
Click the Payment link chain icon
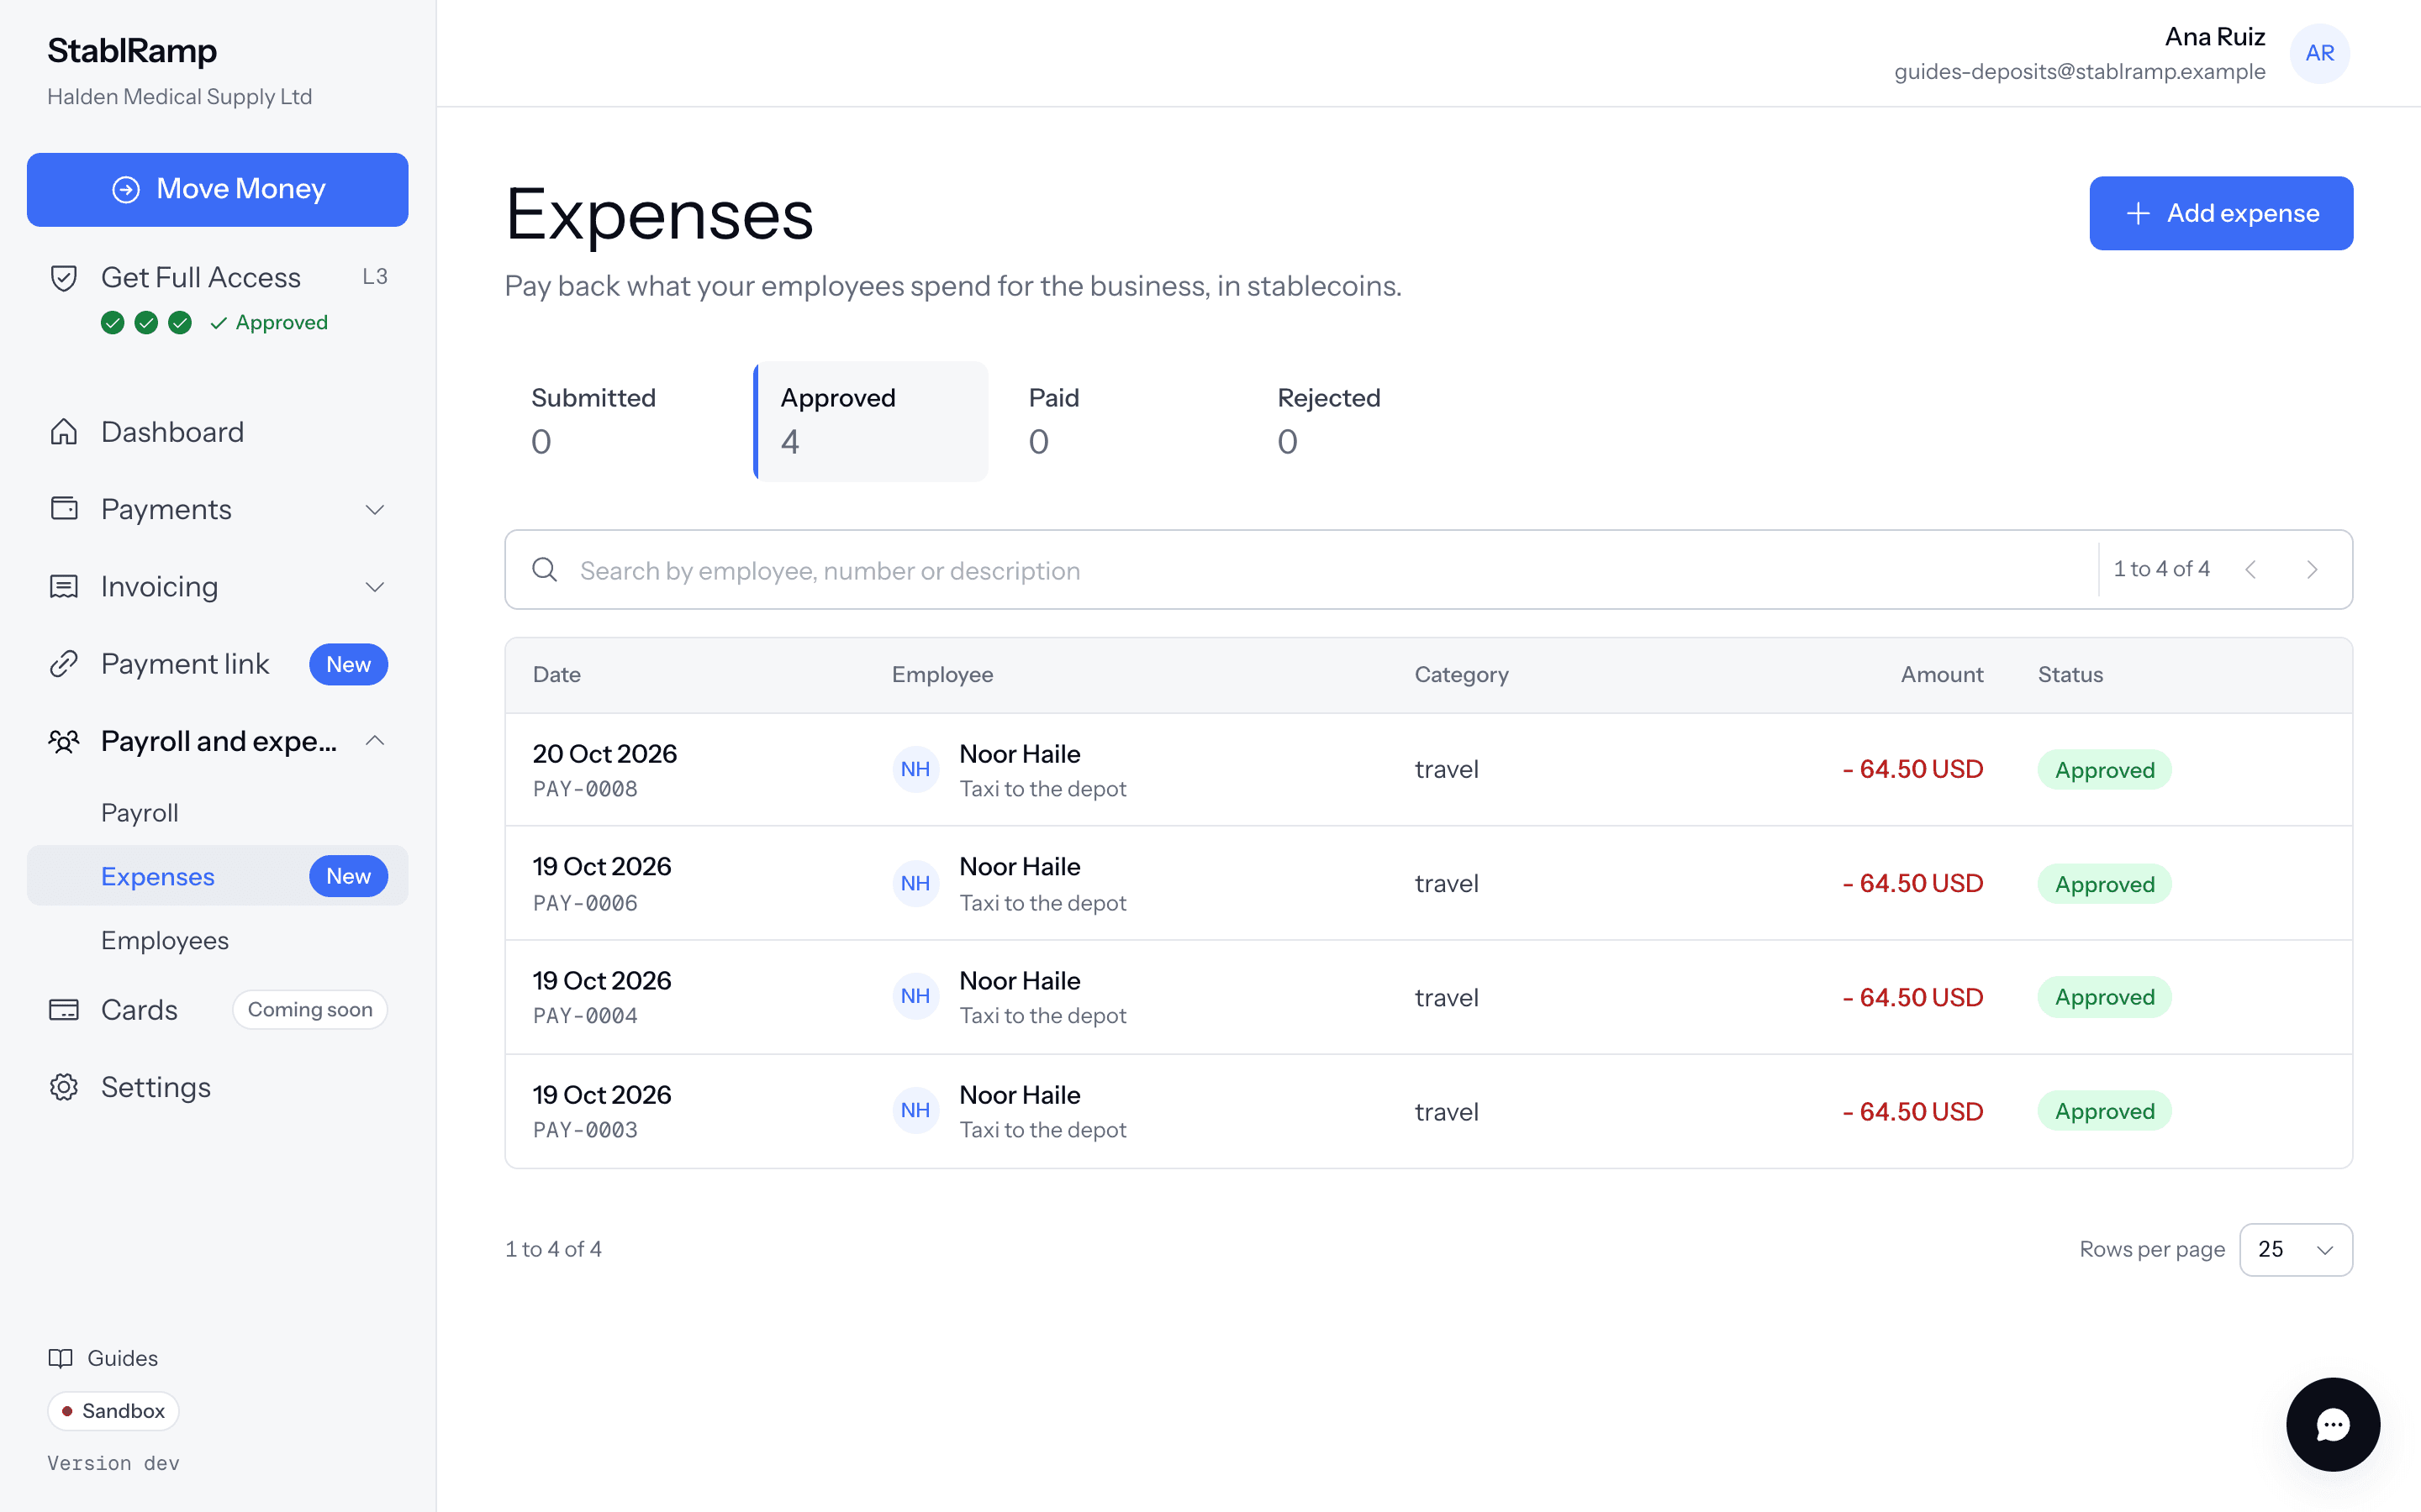click(x=64, y=664)
